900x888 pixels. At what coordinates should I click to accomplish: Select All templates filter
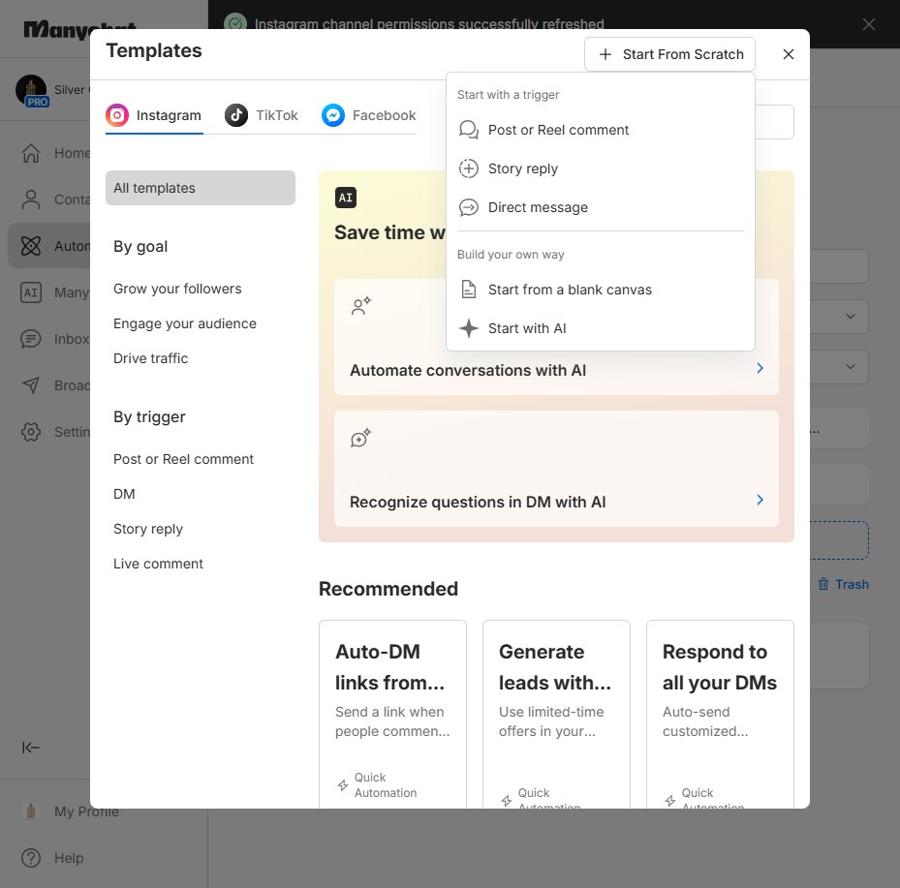[x=201, y=188]
